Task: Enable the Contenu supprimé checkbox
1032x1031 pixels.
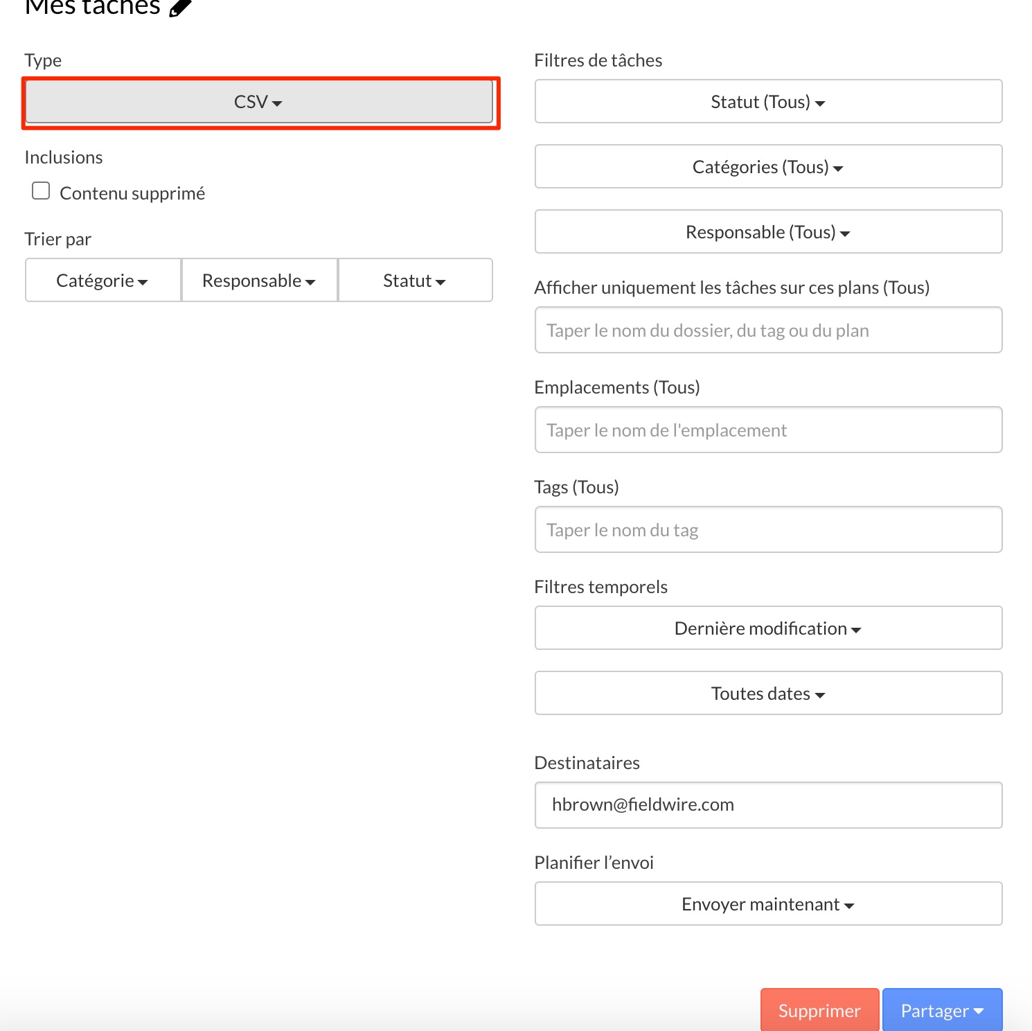Action: 41,191
